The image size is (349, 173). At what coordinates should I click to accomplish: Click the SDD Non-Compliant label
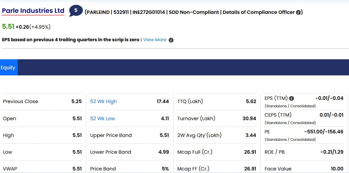[194, 13]
